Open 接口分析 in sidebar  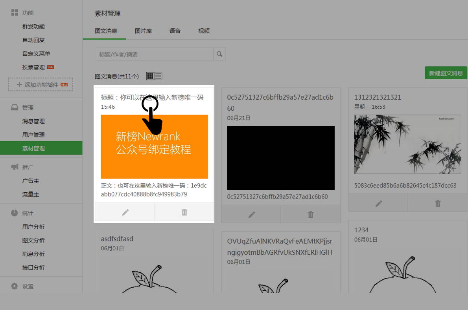click(33, 268)
